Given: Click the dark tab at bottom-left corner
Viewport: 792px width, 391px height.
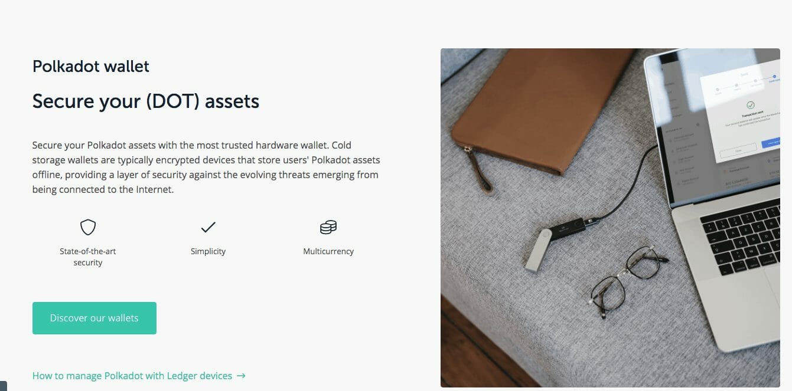Looking at the screenshot, I should [3, 386].
